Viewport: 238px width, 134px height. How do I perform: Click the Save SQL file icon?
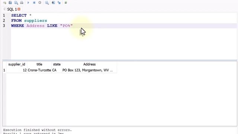pos(10,3)
